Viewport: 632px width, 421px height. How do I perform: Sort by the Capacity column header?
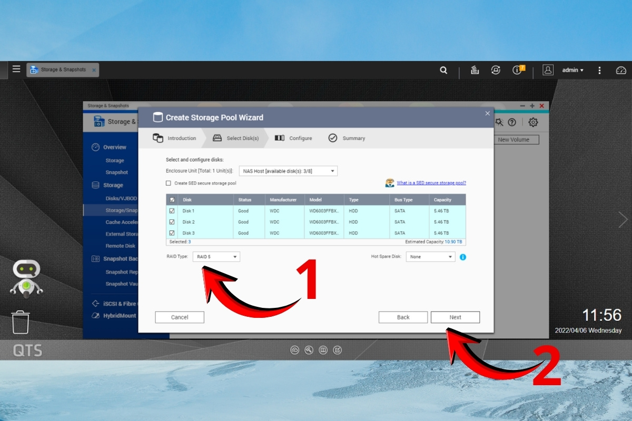point(447,200)
